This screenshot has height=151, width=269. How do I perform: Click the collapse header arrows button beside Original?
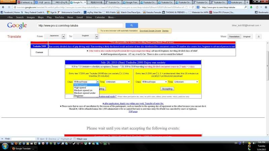tap(259, 37)
